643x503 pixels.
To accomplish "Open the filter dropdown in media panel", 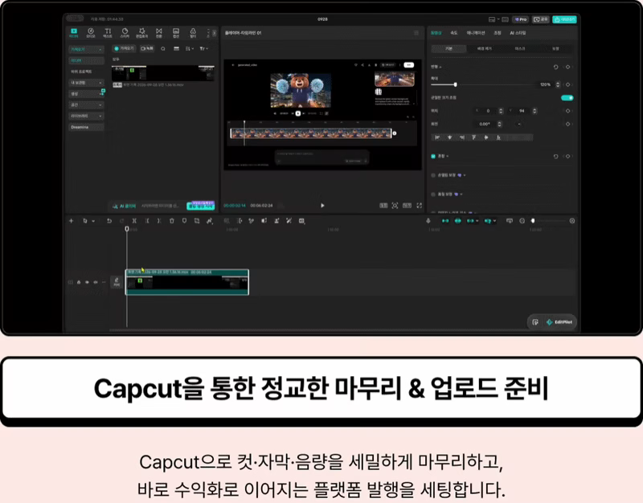I will pyautogui.click(x=204, y=49).
